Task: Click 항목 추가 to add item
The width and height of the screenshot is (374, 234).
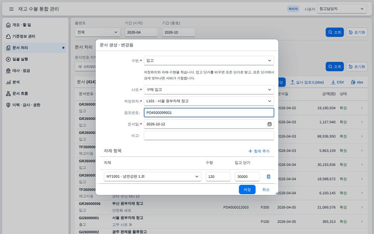Action: click(x=259, y=151)
